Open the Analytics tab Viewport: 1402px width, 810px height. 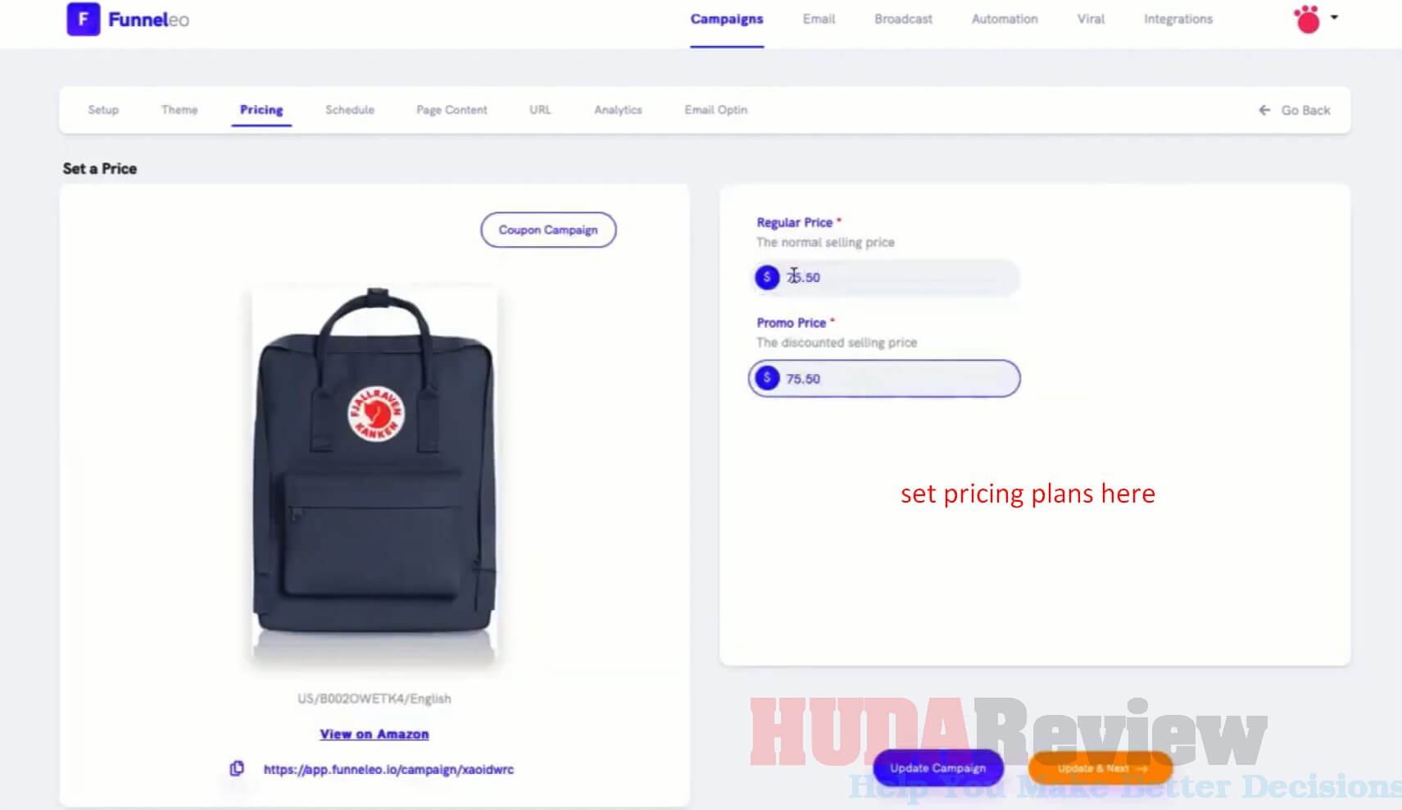618,110
